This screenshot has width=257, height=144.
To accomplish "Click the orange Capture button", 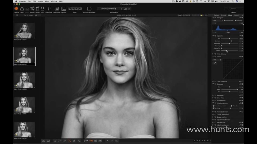I will pyautogui.click(x=16, y=9).
